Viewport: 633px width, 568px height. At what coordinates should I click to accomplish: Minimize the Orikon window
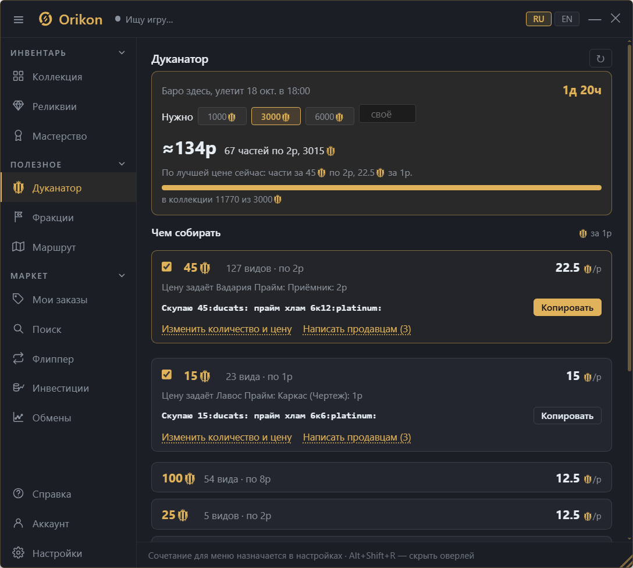[595, 19]
